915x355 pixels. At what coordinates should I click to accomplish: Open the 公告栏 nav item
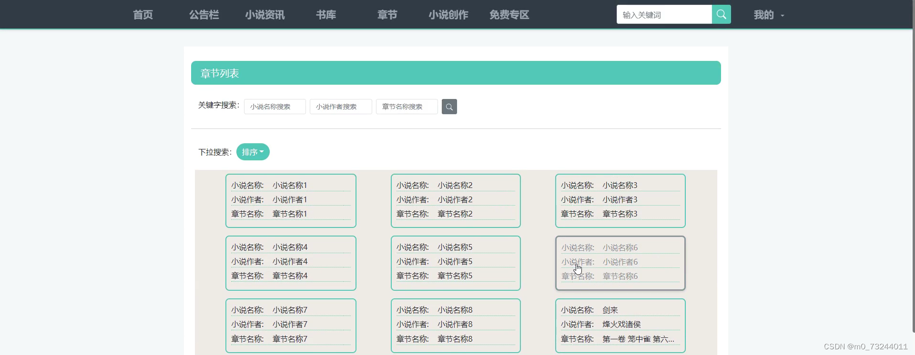(x=204, y=15)
